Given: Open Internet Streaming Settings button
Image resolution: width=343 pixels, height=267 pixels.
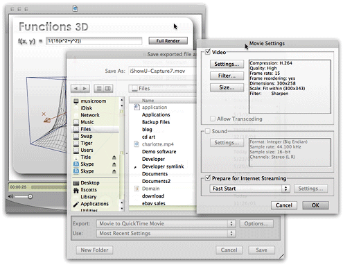Looking at the screenshot, I should point(310,189).
